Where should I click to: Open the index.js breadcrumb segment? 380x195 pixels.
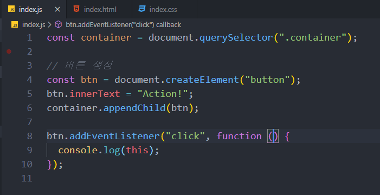click(34, 25)
